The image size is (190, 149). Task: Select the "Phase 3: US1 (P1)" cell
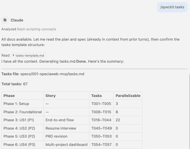tap(19, 120)
